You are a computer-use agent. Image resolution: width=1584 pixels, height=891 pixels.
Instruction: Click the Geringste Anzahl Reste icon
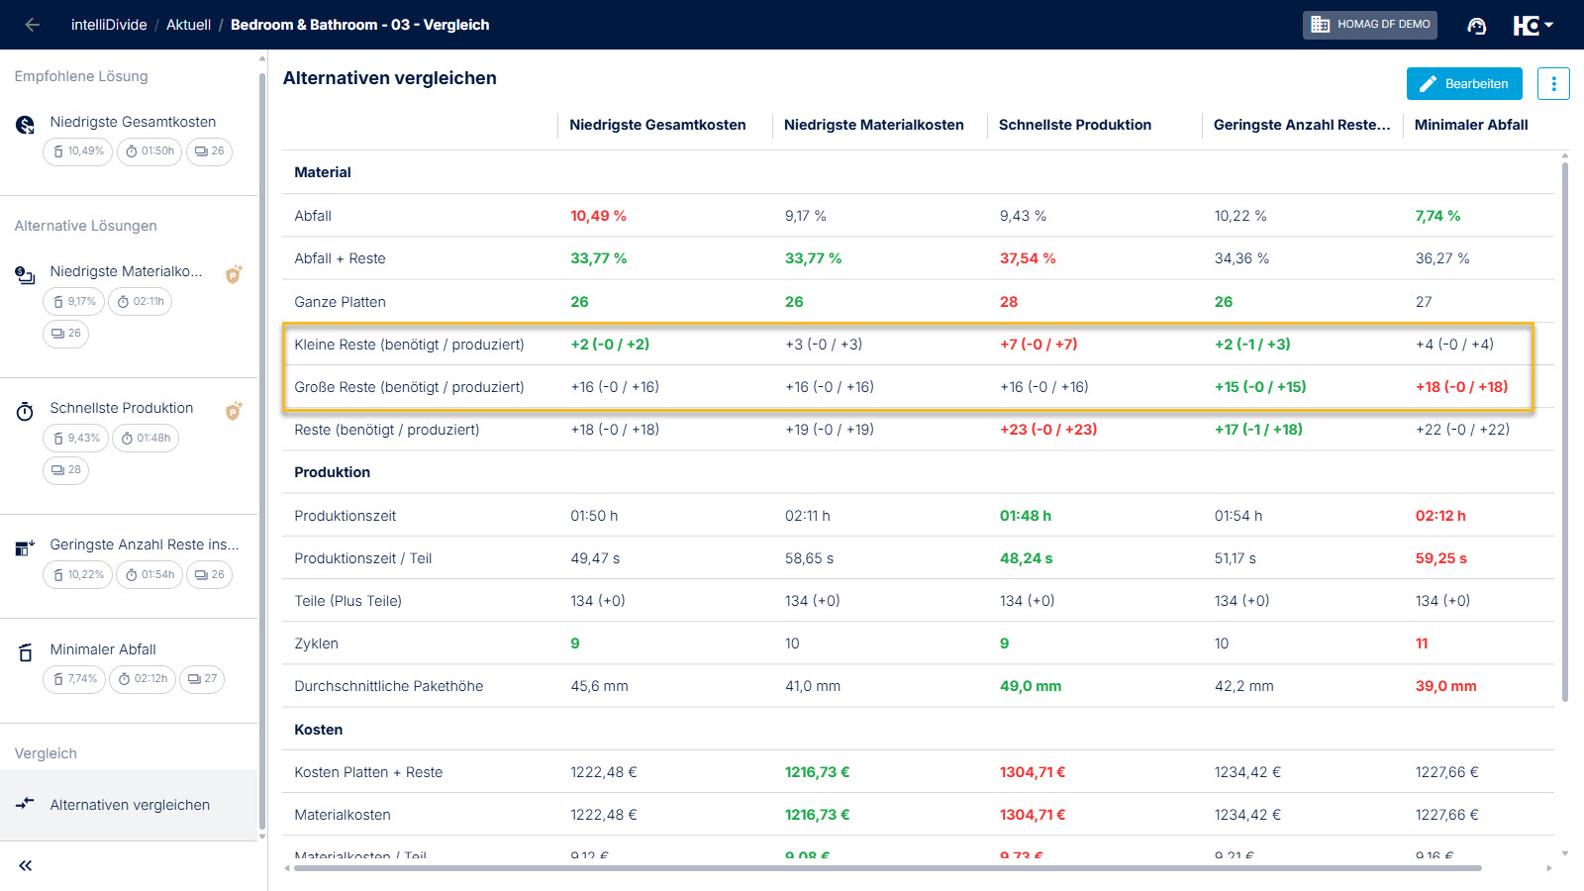[26, 547]
